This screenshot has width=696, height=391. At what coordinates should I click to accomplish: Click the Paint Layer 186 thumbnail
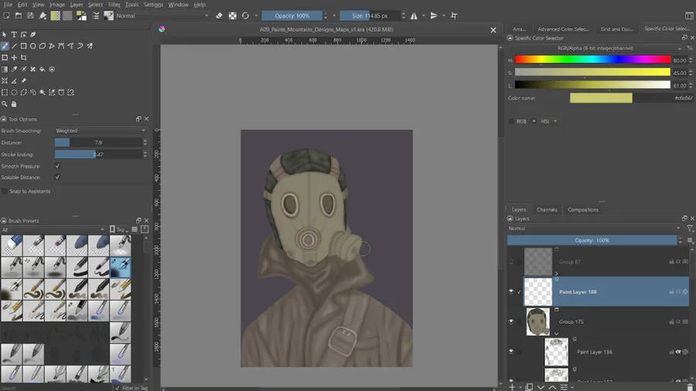tap(556, 352)
